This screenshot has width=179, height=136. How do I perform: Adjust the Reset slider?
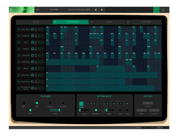click(x=109, y=110)
